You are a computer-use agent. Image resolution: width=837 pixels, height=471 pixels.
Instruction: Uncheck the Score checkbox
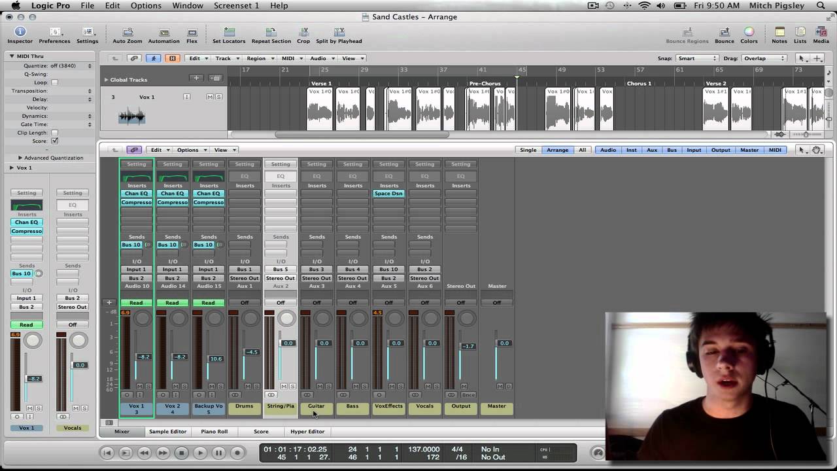click(54, 141)
